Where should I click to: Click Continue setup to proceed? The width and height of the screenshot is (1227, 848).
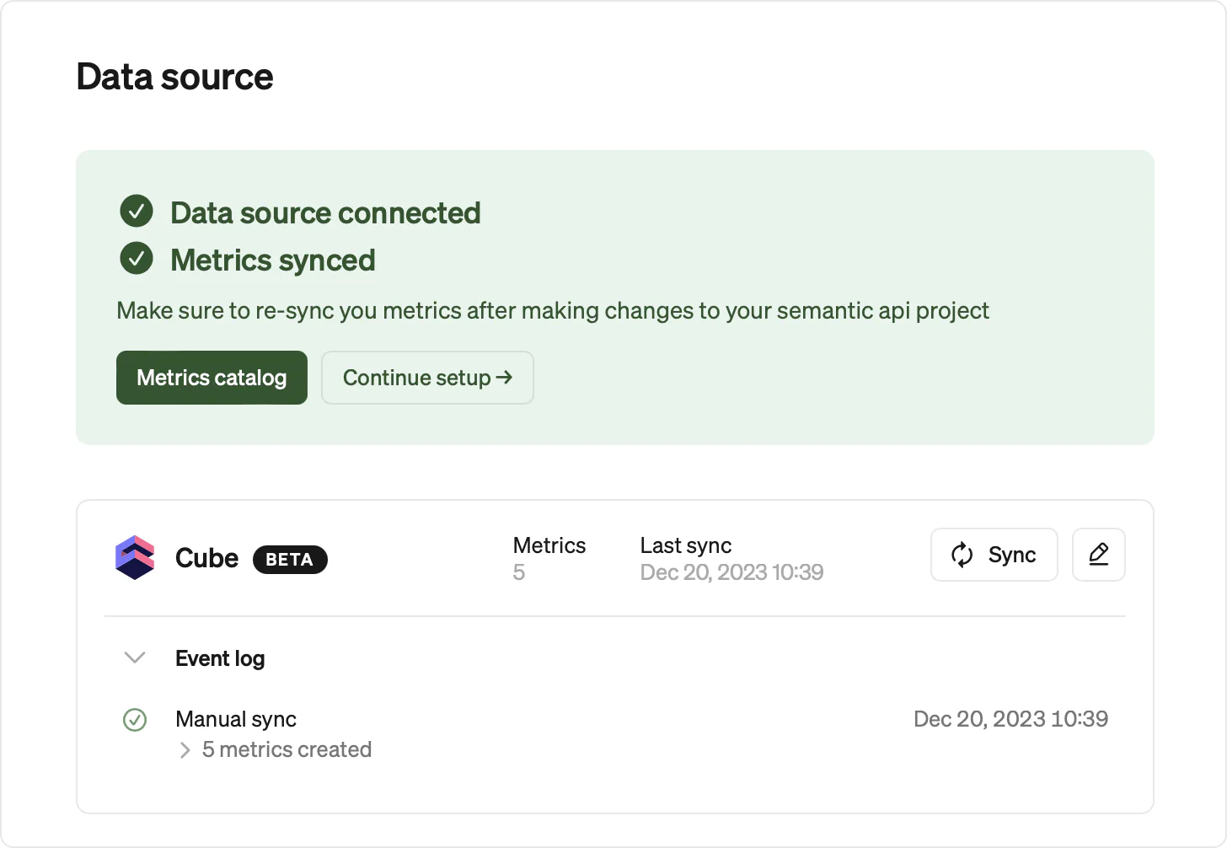tap(427, 378)
